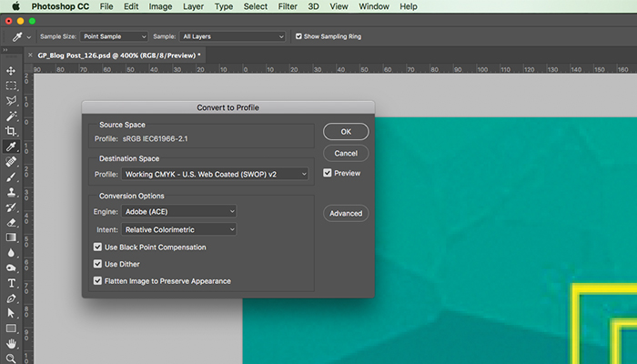Screen dimensions: 637x364
Task: Select the Eraser tool
Action: 11,222
